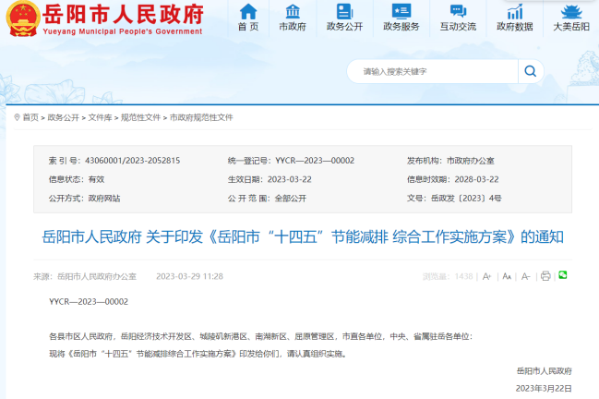Open the 政府数据 chart icon
The image size is (599, 399).
[515, 13]
